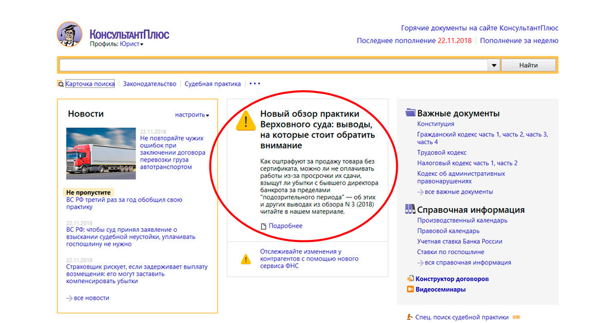616x323 pixels.
Task: Click the Найти search button
Action: (x=528, y=65)
